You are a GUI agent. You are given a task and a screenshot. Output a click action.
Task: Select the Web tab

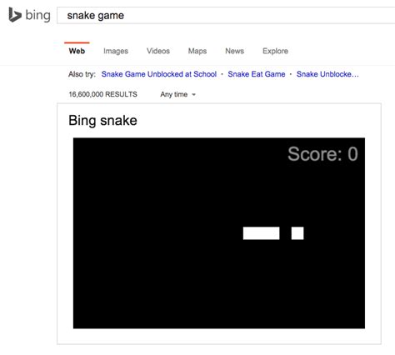(77, 51)
